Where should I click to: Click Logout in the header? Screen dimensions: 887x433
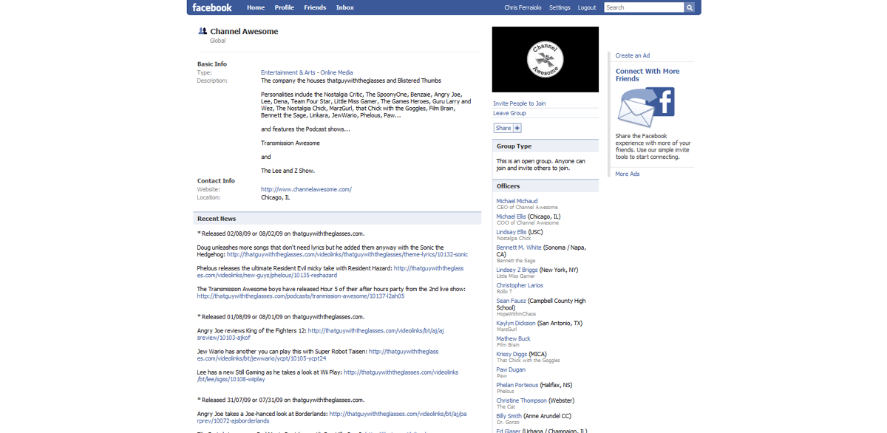[587, 7]
